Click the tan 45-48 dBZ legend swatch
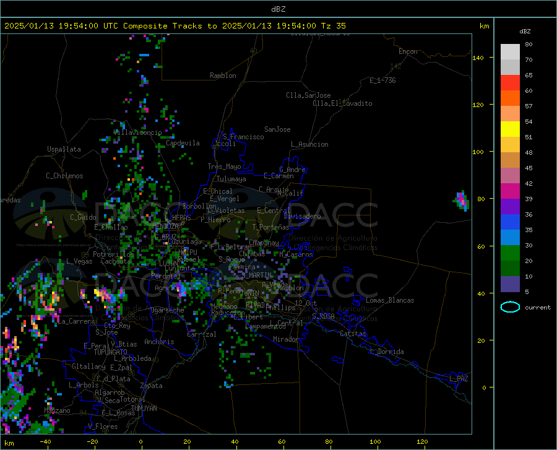The image size is (557, 450). pos(510,160)
